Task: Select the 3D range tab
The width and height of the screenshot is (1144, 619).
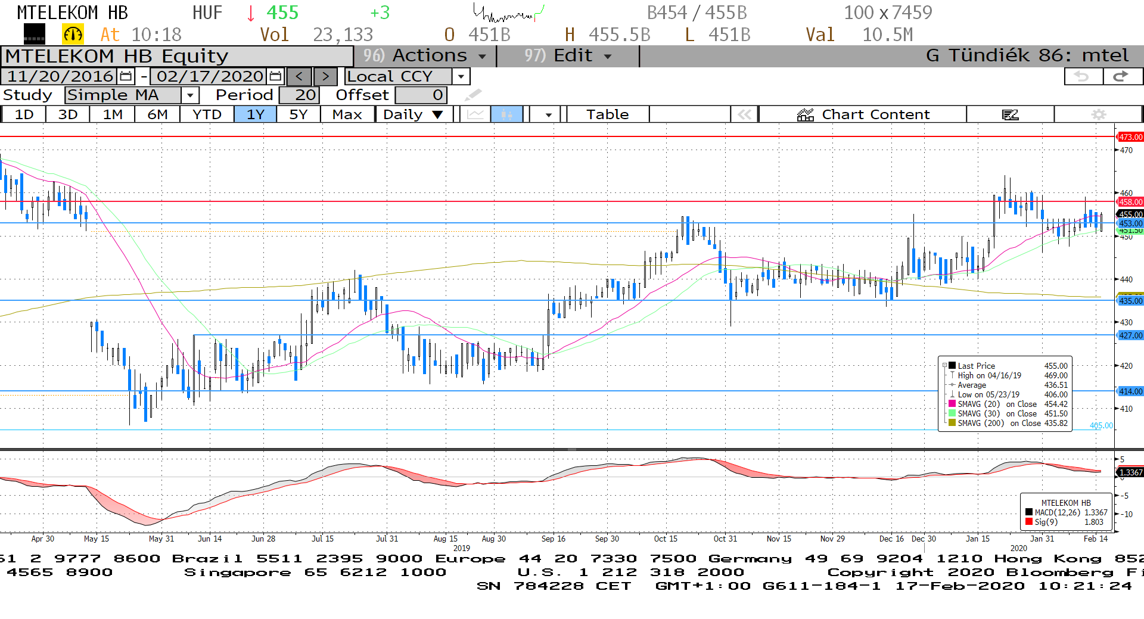Action: pyautogui.click(x=68, y=114)
